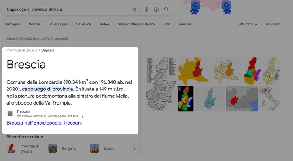The width and height of the screenshot is (293, 161).
Task: Start voice search with the microphone icon
Action: point(146,10)
